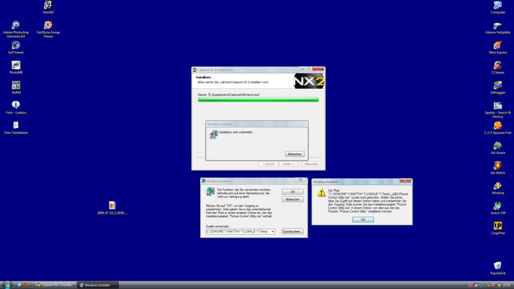Switch to Windows Installer taskbar button
Screen dimensions: 514x289
pos(98,285)
